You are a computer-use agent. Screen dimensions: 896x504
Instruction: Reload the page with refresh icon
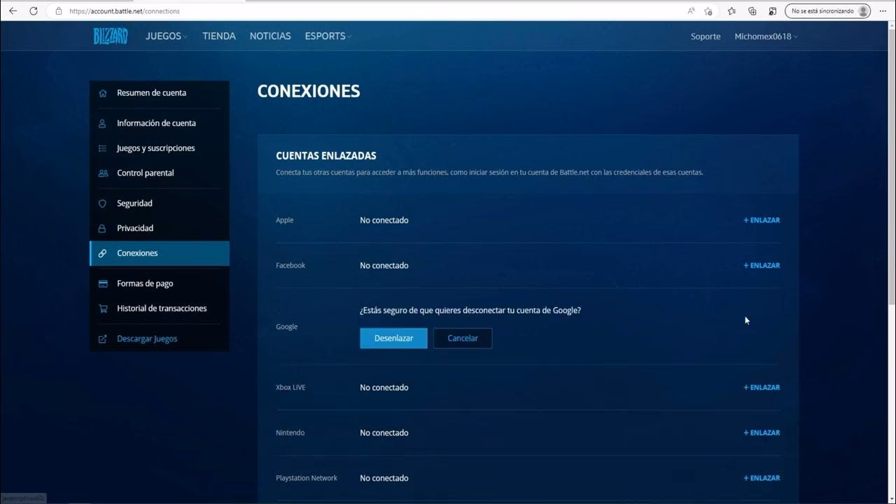(34, 11)
